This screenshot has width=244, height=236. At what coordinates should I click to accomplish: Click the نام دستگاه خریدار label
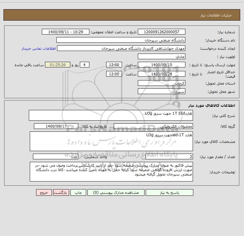coord(220,40)
